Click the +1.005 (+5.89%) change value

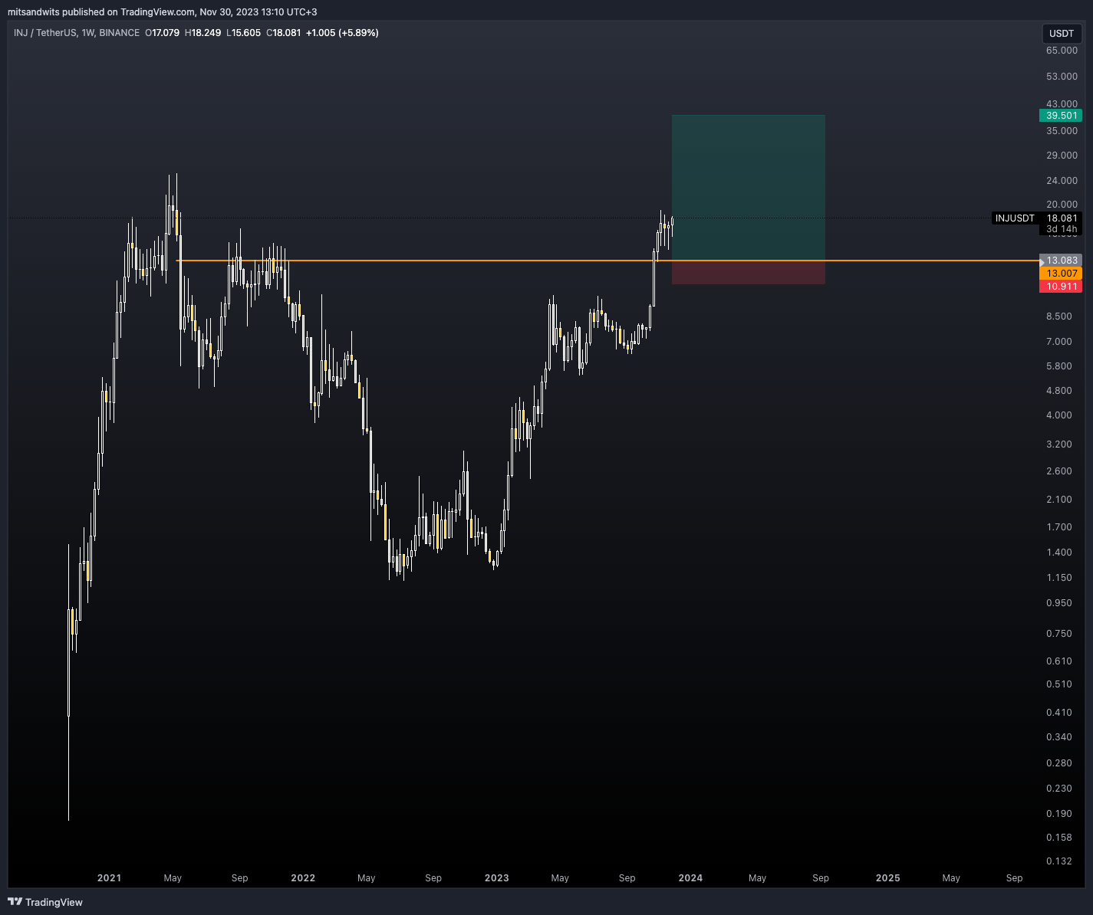(x=342, y=33)
